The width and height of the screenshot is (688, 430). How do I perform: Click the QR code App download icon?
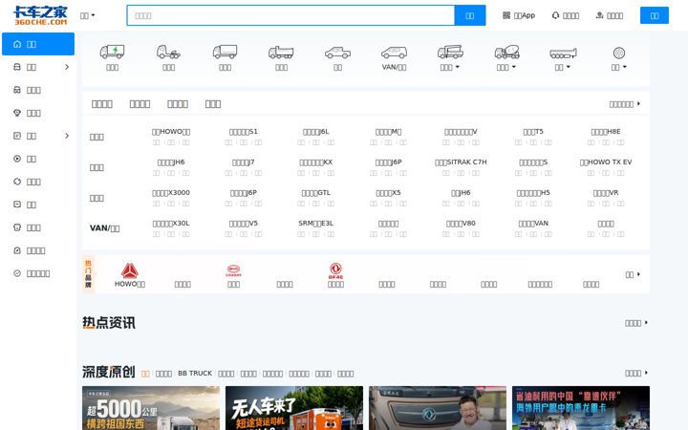(506, 15)
